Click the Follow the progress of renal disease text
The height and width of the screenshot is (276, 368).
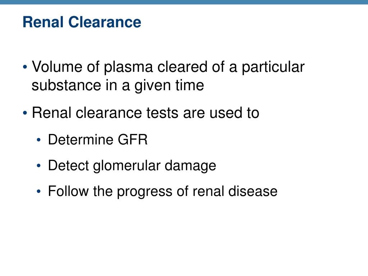tap(163, 192)
